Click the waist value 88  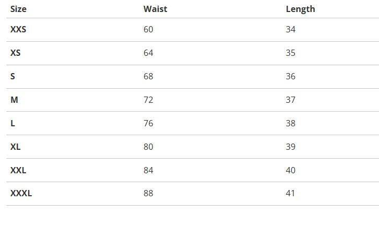[148, 194]
